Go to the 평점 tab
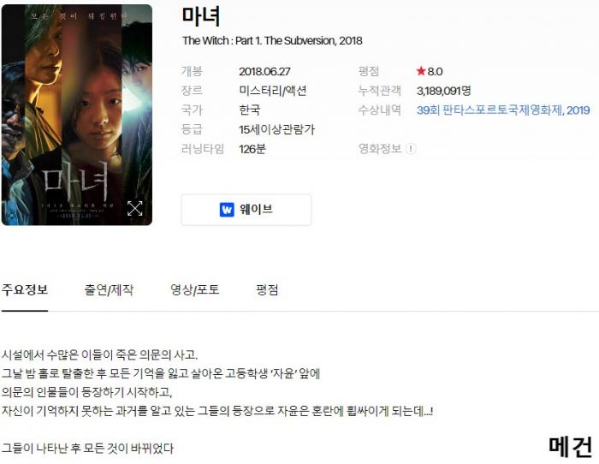599x464 pixels. 267,289
